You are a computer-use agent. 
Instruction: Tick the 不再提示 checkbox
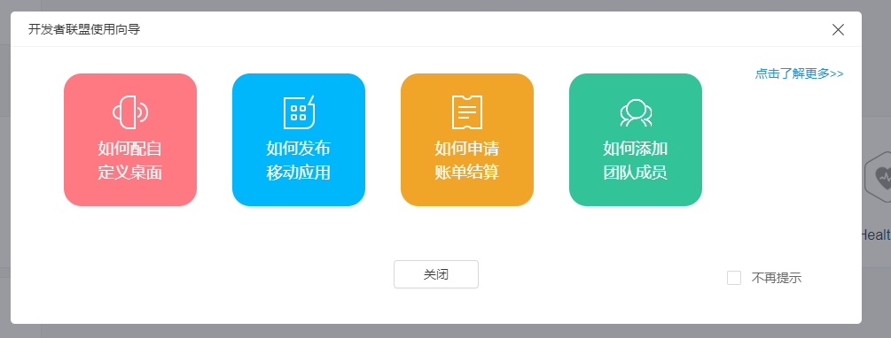click(734, 278)
